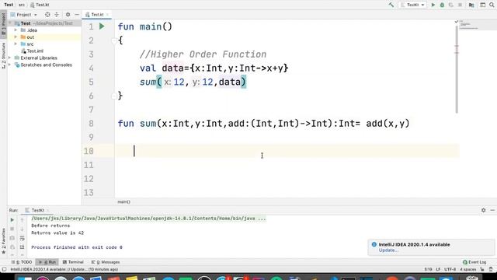Close the Test.kt editor tab
This screenshot has width=497, height=280.
click(107, 15)
